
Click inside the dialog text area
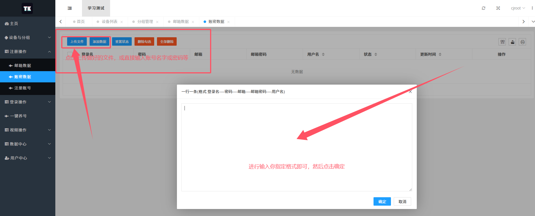click(x=297, y=147)
